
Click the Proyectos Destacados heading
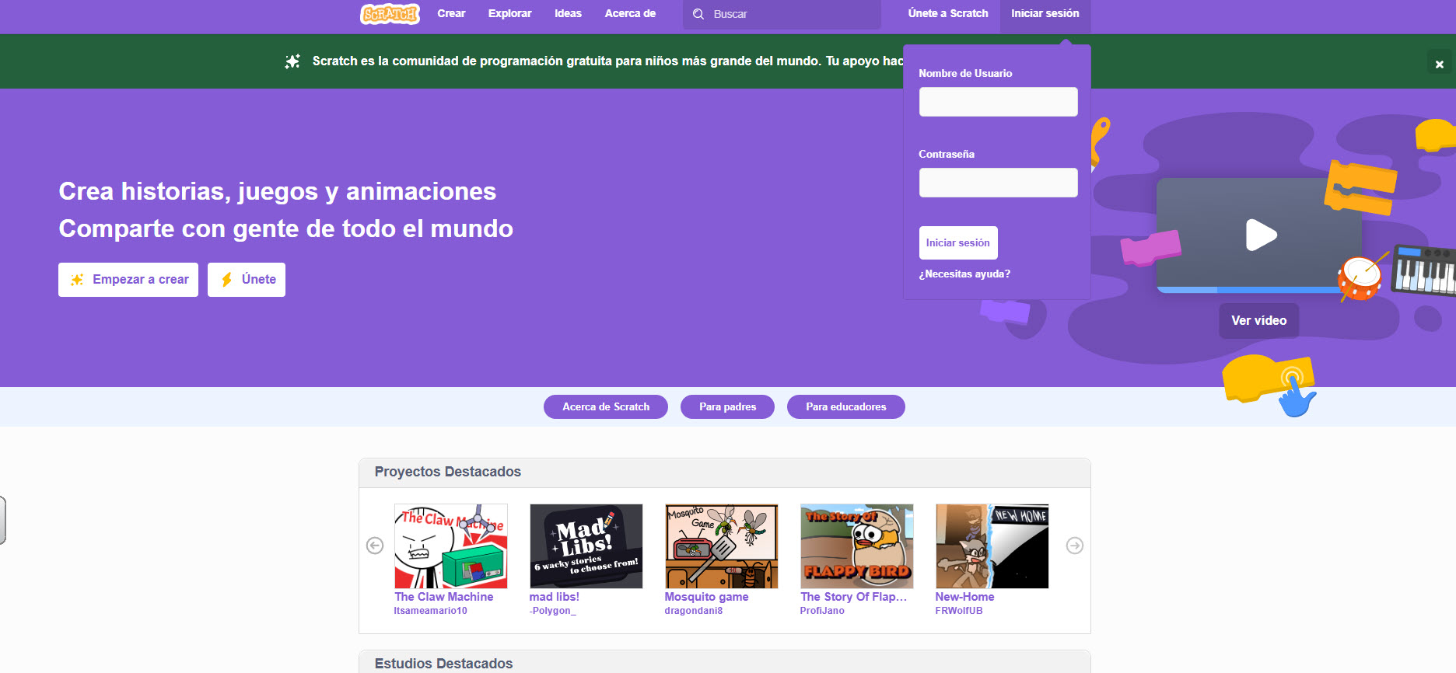point(448,472)
